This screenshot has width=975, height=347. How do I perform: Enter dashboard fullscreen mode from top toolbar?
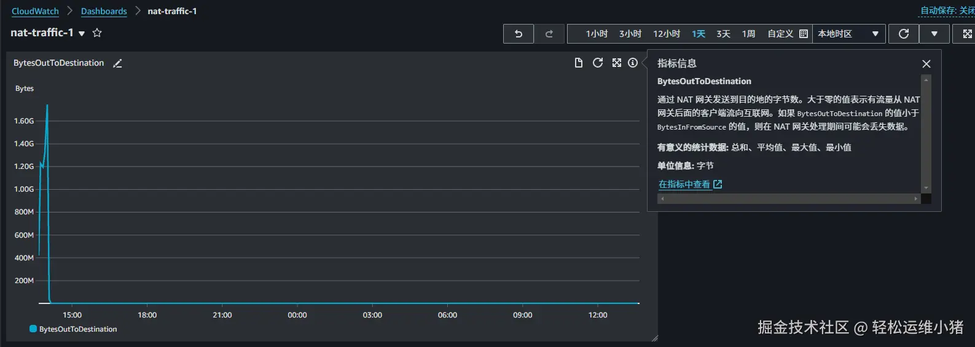tap(966, 34)
